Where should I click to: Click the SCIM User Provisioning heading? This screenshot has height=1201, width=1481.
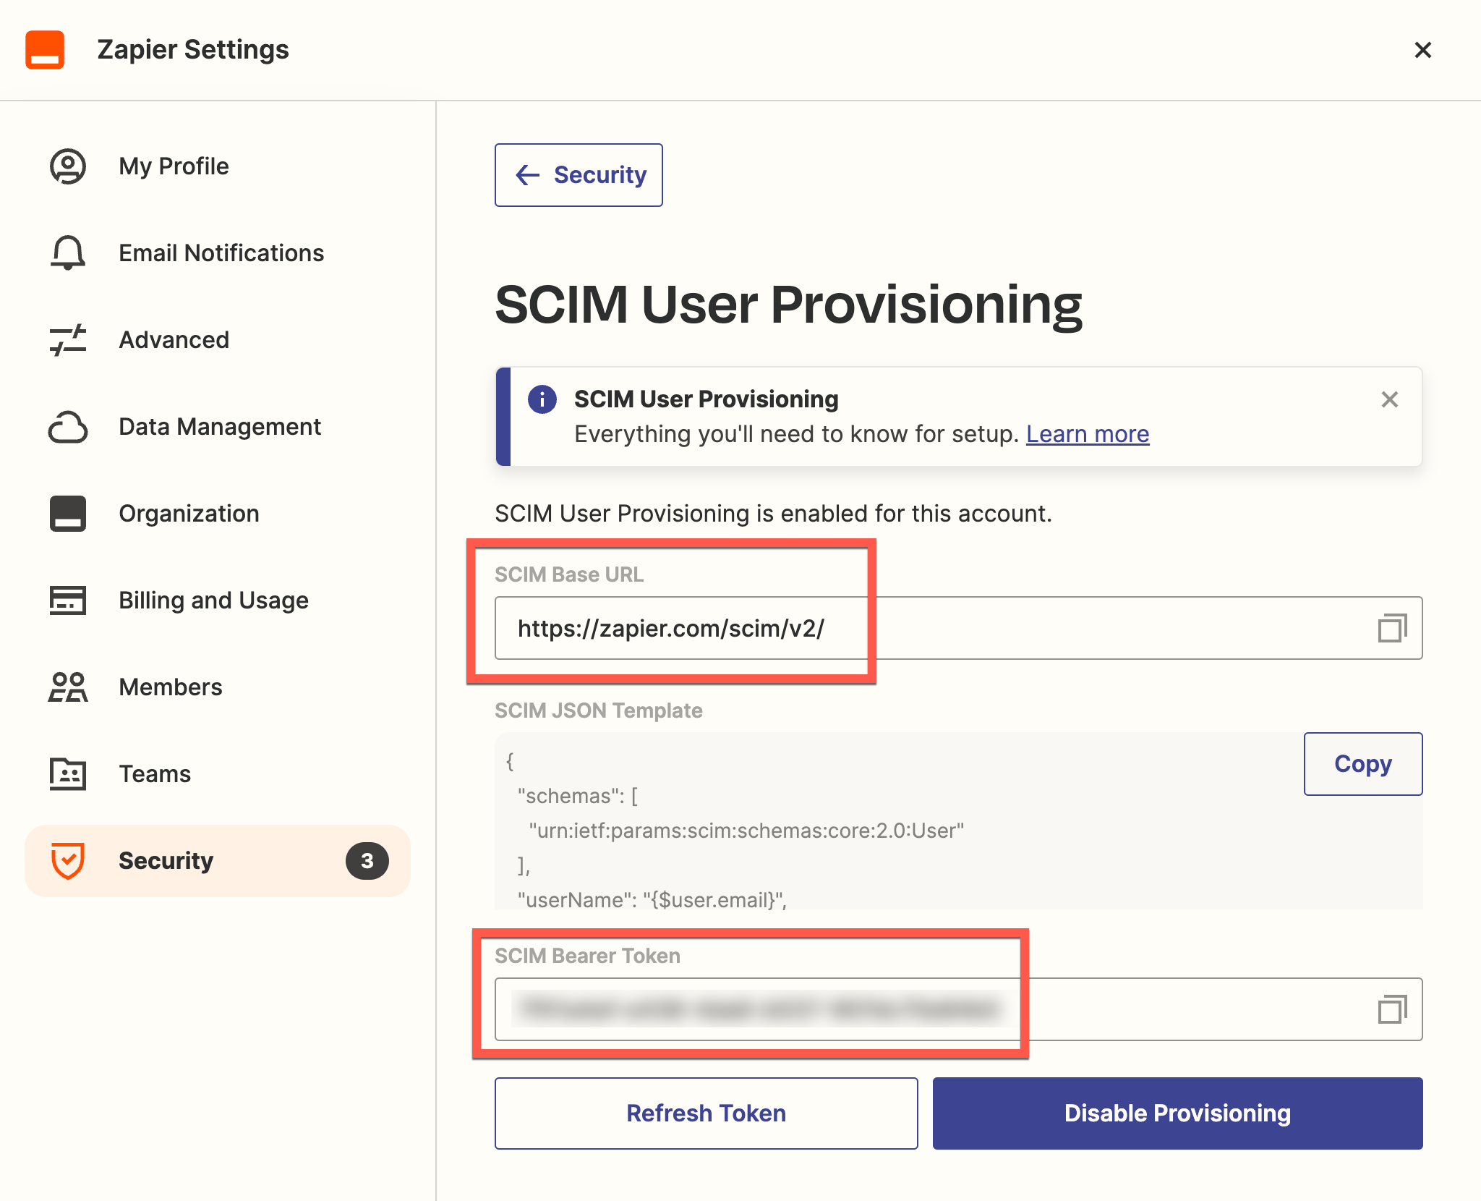[x=788, y=305]
